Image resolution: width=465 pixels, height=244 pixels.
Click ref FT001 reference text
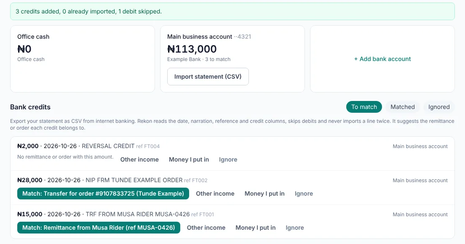[203, 215]
